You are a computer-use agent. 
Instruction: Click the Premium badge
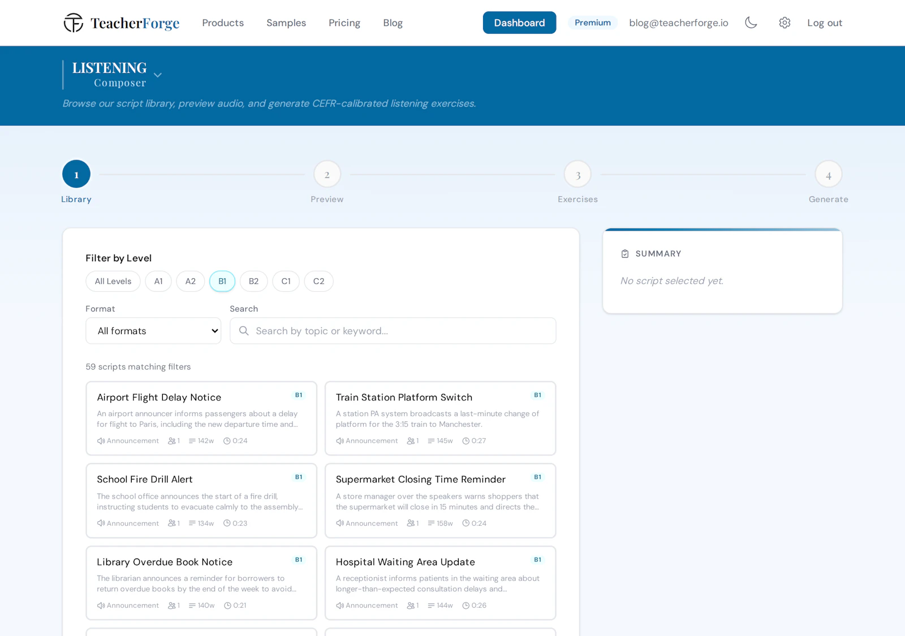(593, 23)
